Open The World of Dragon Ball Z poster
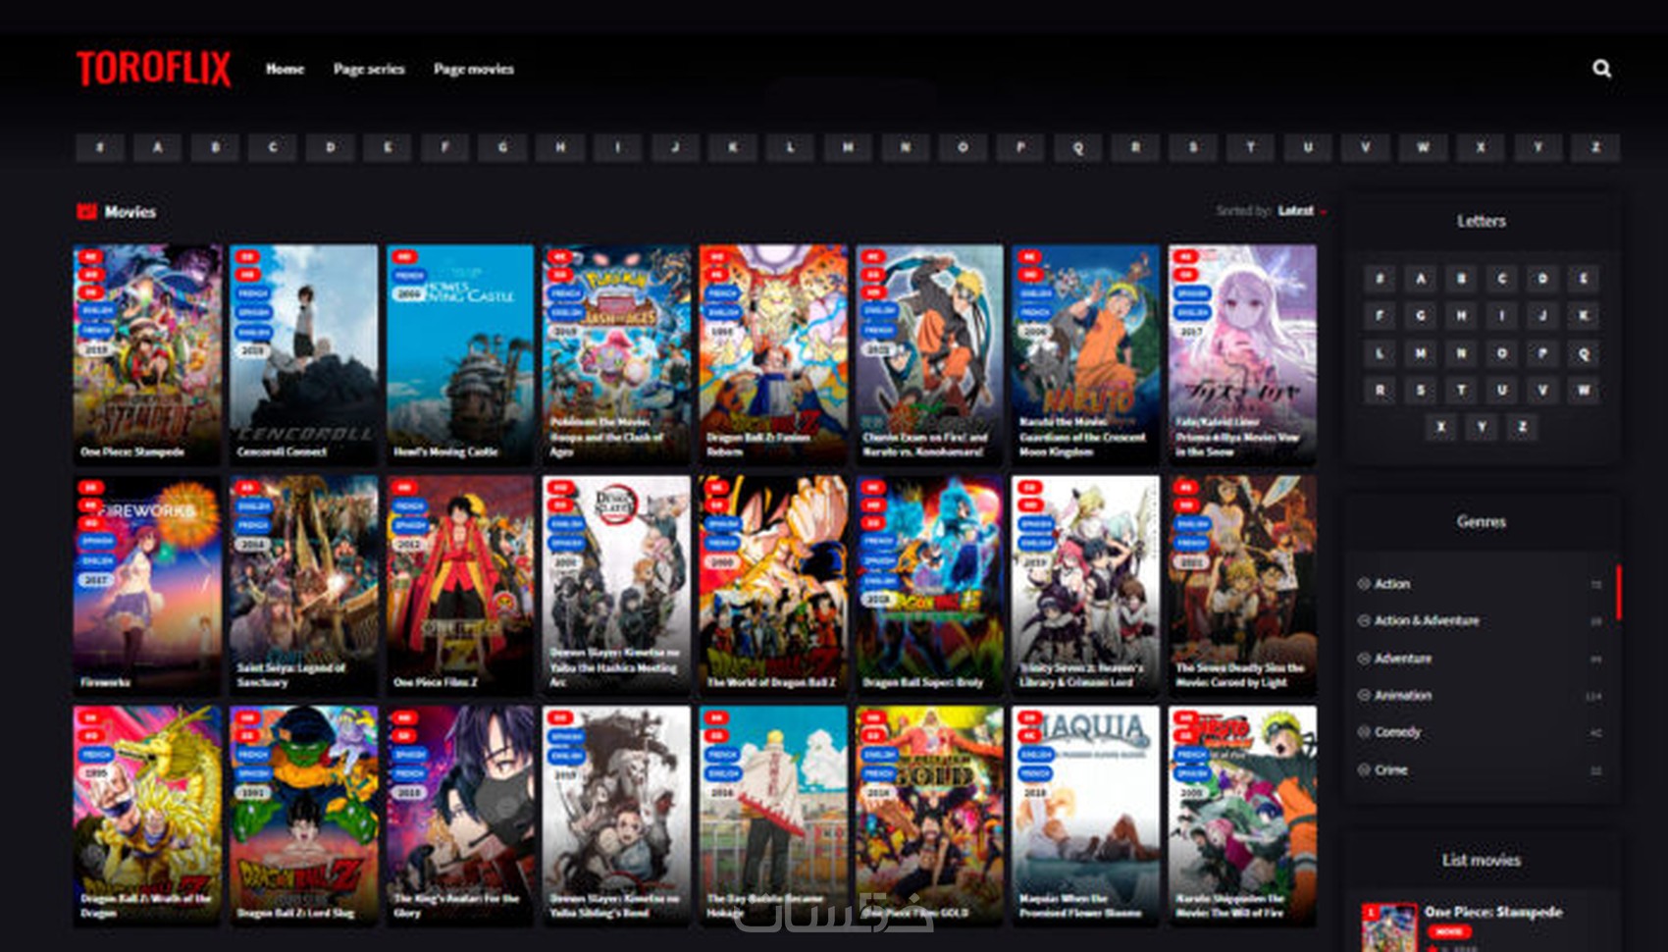Image resolution: width=1668 pixels, height=952 pixels. 773,586
